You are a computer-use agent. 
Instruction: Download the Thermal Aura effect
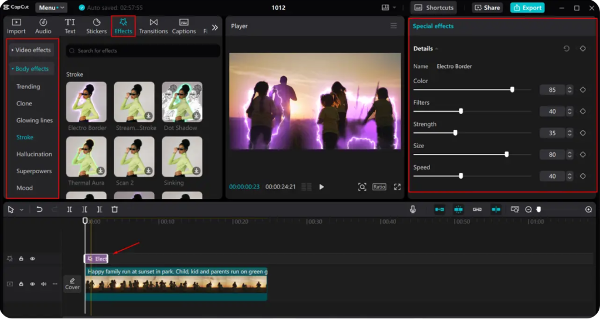tap(101, 171)
